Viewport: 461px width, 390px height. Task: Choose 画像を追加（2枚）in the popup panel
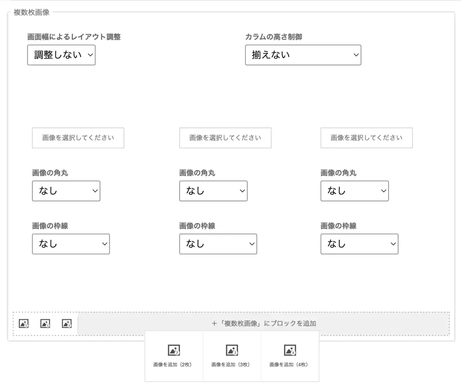tap(174, 356)
